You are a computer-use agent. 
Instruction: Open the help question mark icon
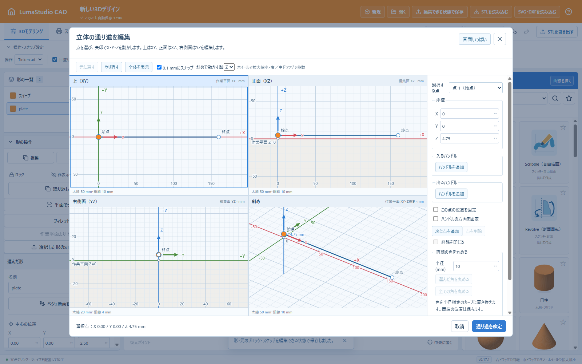(569, 12)
